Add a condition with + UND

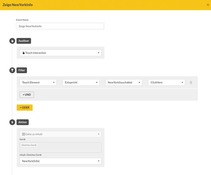click(x=27, y=95)
